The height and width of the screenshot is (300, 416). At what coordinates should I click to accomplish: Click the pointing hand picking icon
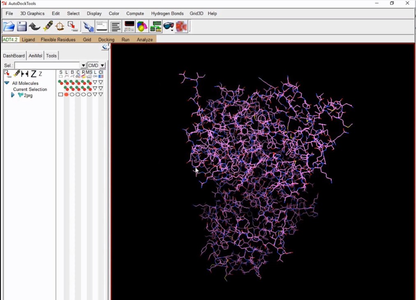(x=88, y=27)
